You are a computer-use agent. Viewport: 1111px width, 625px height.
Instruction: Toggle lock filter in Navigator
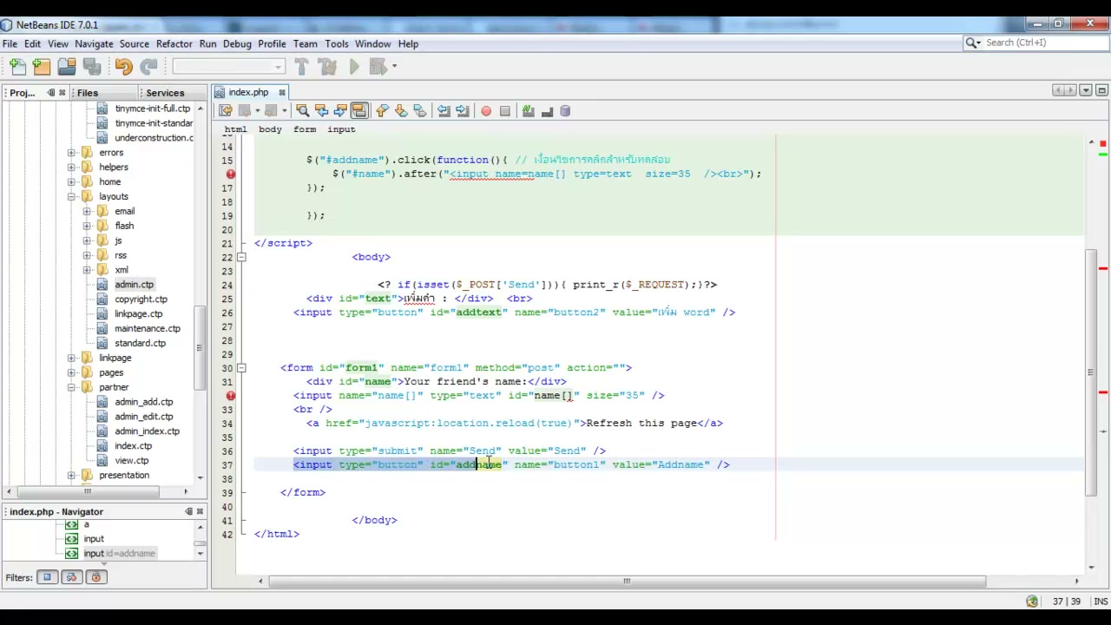pos(95,577)
